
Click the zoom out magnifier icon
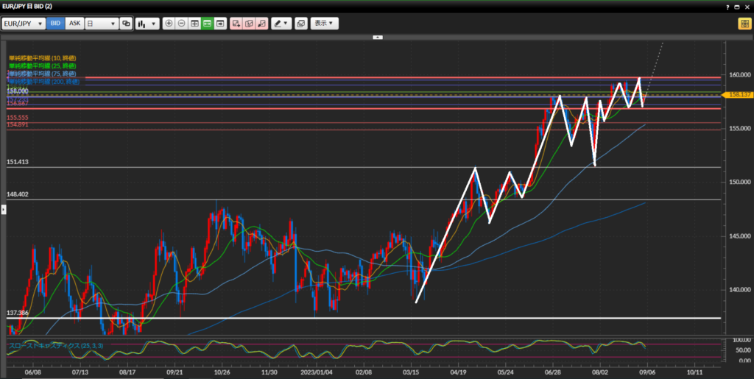(181, 24)
